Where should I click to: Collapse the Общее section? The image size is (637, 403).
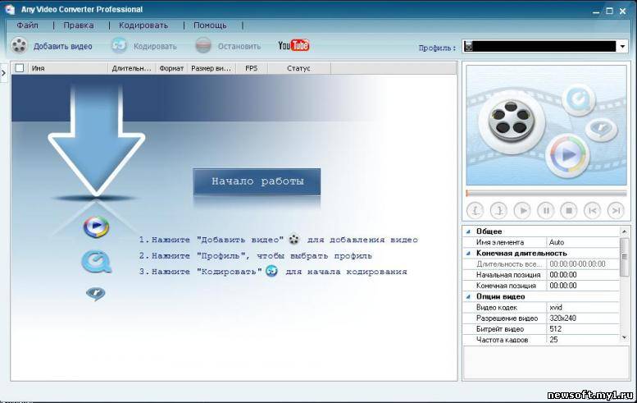pos(468,231)
